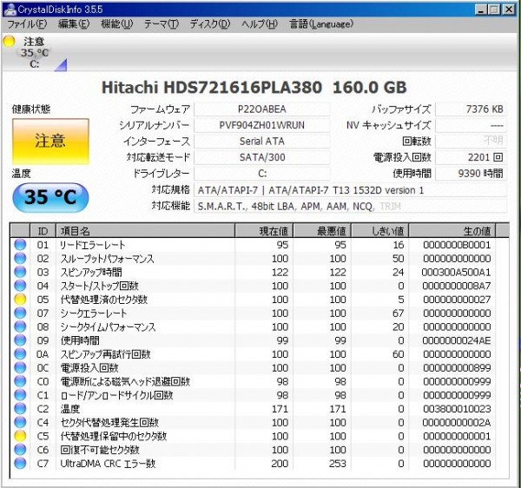Select the 代替処理済のセクタ数 row name
Viewport: 521px width, 488px height.
pos(103,300)
